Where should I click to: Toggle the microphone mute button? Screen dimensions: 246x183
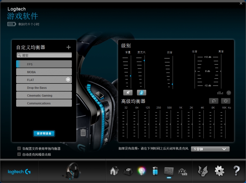click(142, 93)
